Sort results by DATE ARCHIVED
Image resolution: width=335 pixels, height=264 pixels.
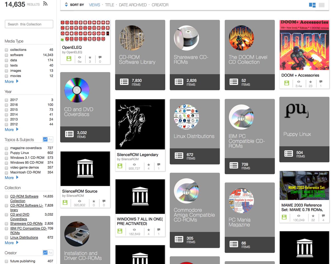[133, 5]
